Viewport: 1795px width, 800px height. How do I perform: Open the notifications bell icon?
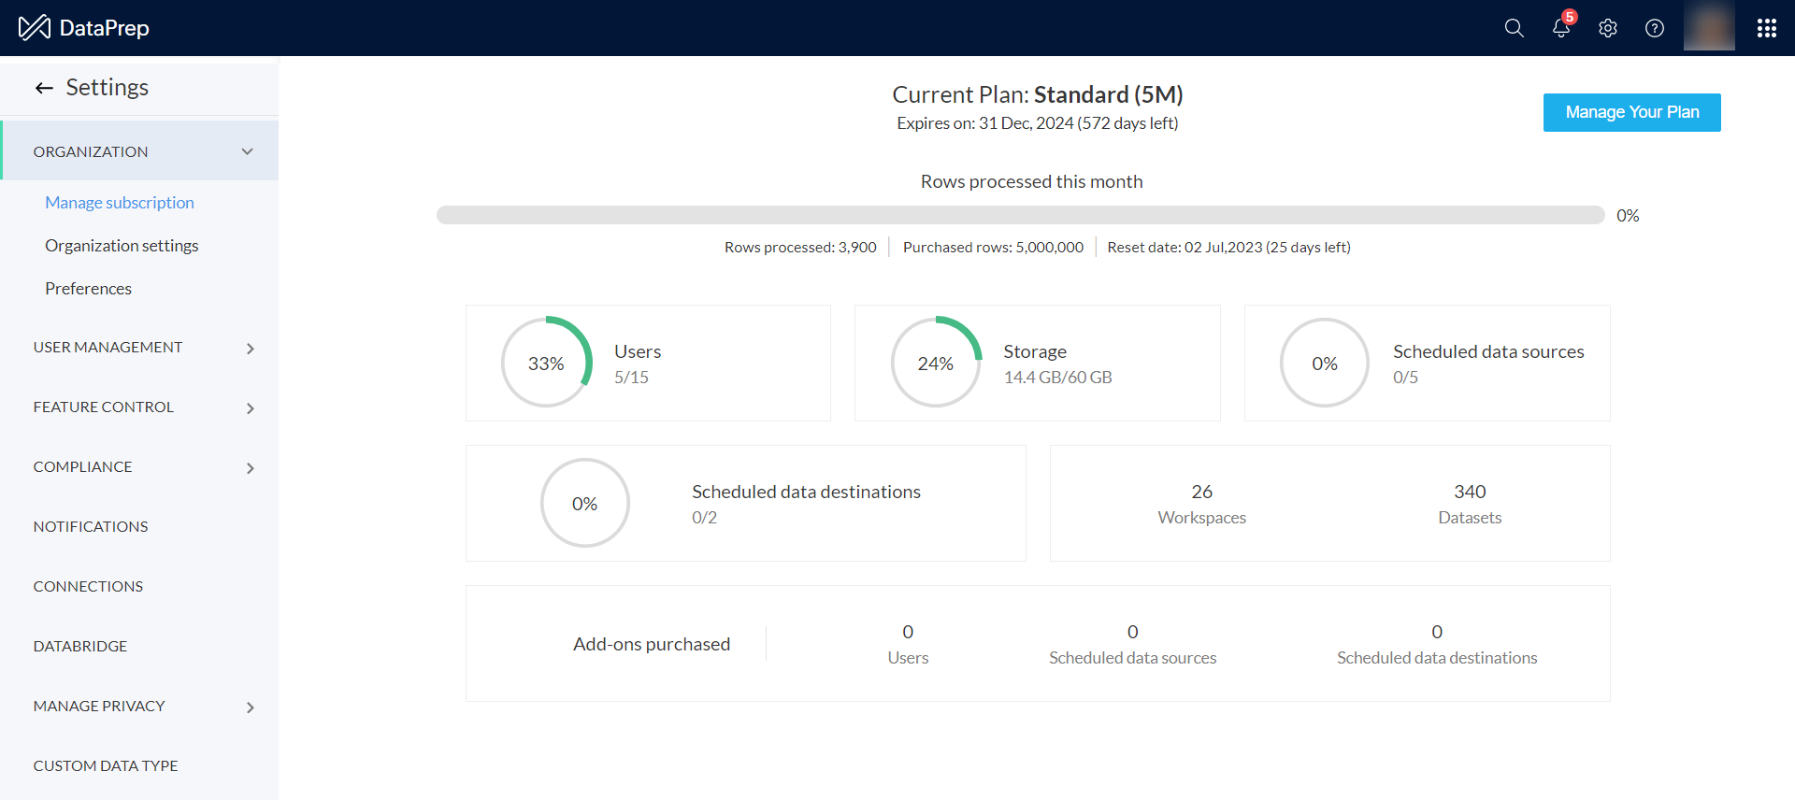point(1560,28)
